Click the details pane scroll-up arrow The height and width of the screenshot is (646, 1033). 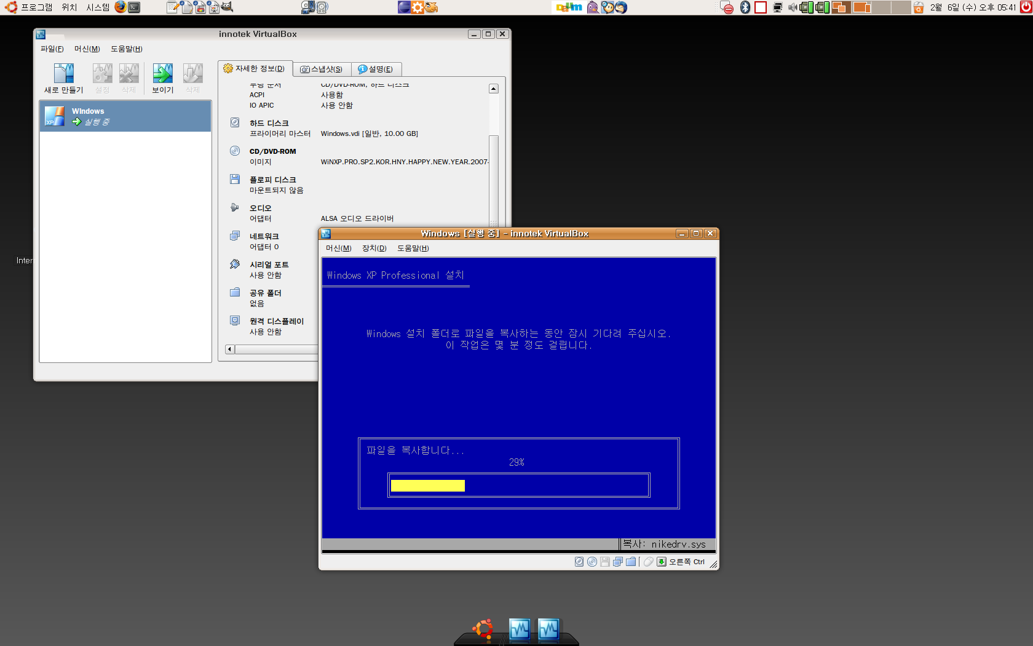[493, 89]
